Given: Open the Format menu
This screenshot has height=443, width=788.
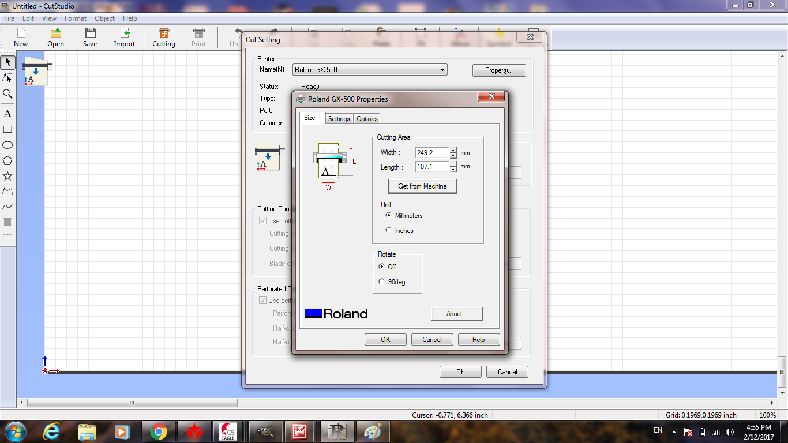Looking at the screenshot, I should tap(76, 18).
